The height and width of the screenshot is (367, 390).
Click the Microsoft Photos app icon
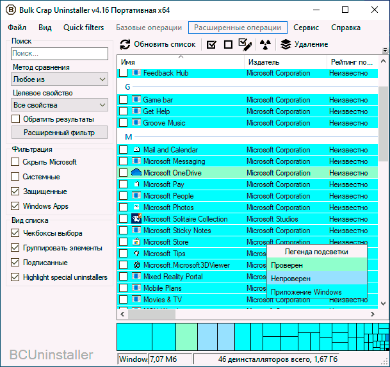(x=136, y=207)
